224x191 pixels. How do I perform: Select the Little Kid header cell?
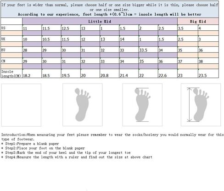pyautogui.click(x=100, y=21)
